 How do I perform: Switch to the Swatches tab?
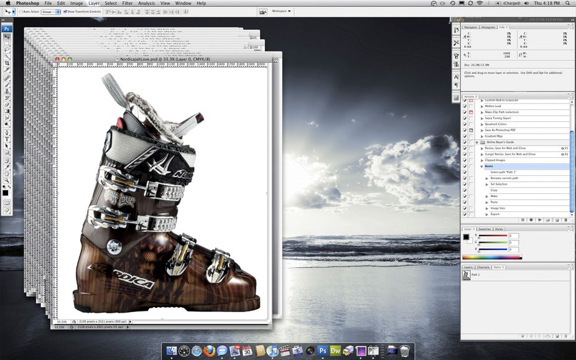(x=485, y=229)
